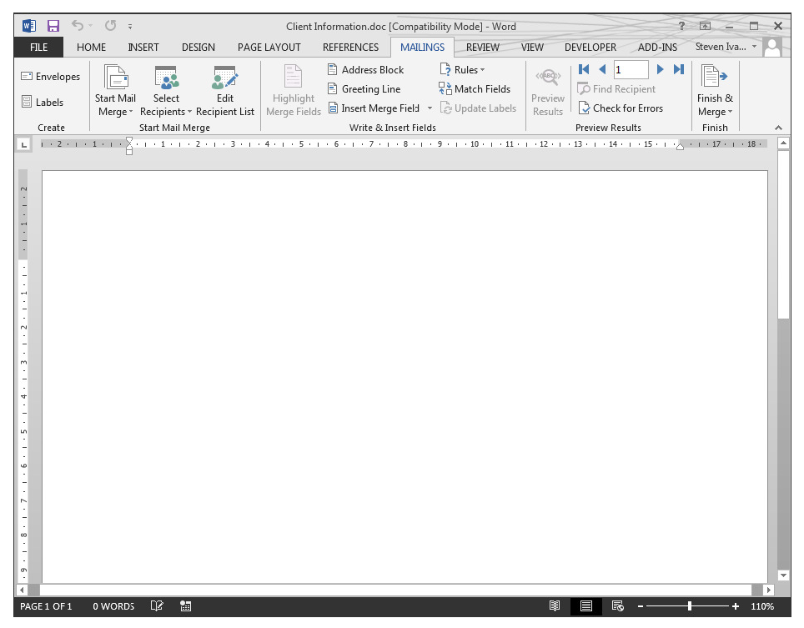The width and height of the screenshot is (804, 628).
Task: Click Insert Merge Field button
Action: [374, 108]
